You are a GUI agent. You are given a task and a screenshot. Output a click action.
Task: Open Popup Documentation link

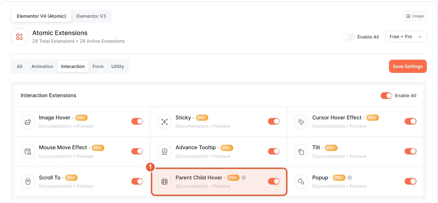coord(328,186)
